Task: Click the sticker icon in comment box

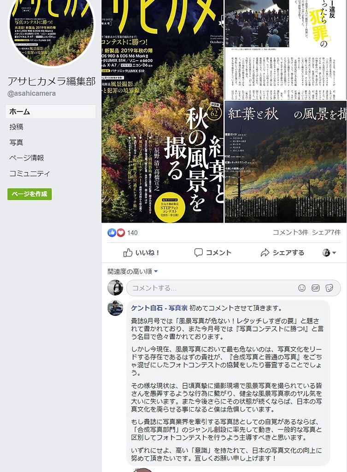Action: 329,288
